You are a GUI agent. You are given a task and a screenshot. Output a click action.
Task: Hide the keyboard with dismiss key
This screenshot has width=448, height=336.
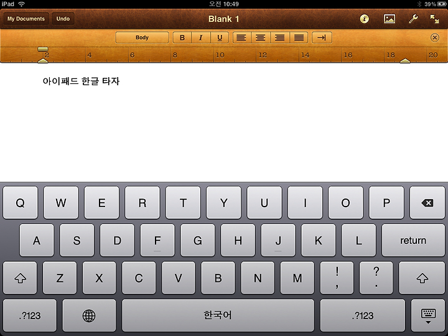(x=428, y=315)
